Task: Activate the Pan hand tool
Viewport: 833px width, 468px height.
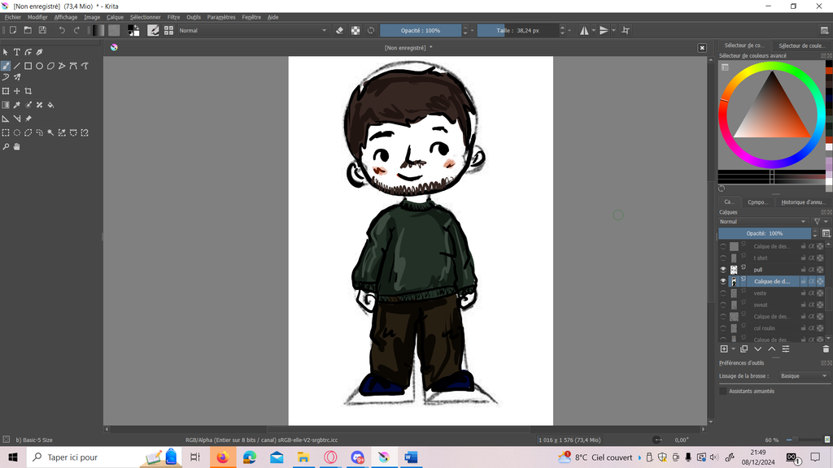Action: [x=16, y=147]
